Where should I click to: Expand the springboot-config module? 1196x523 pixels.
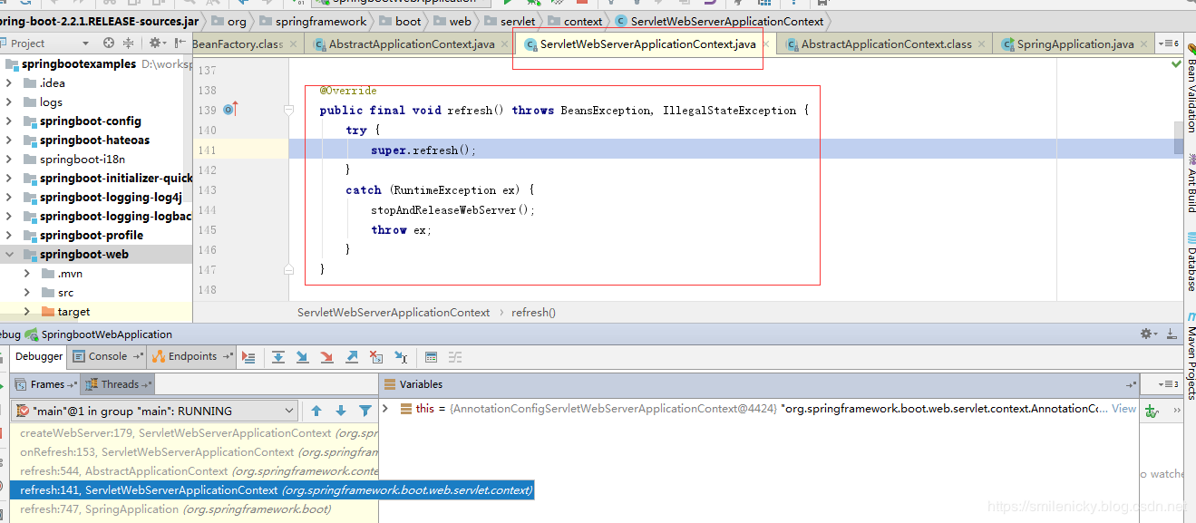point(8,121)
